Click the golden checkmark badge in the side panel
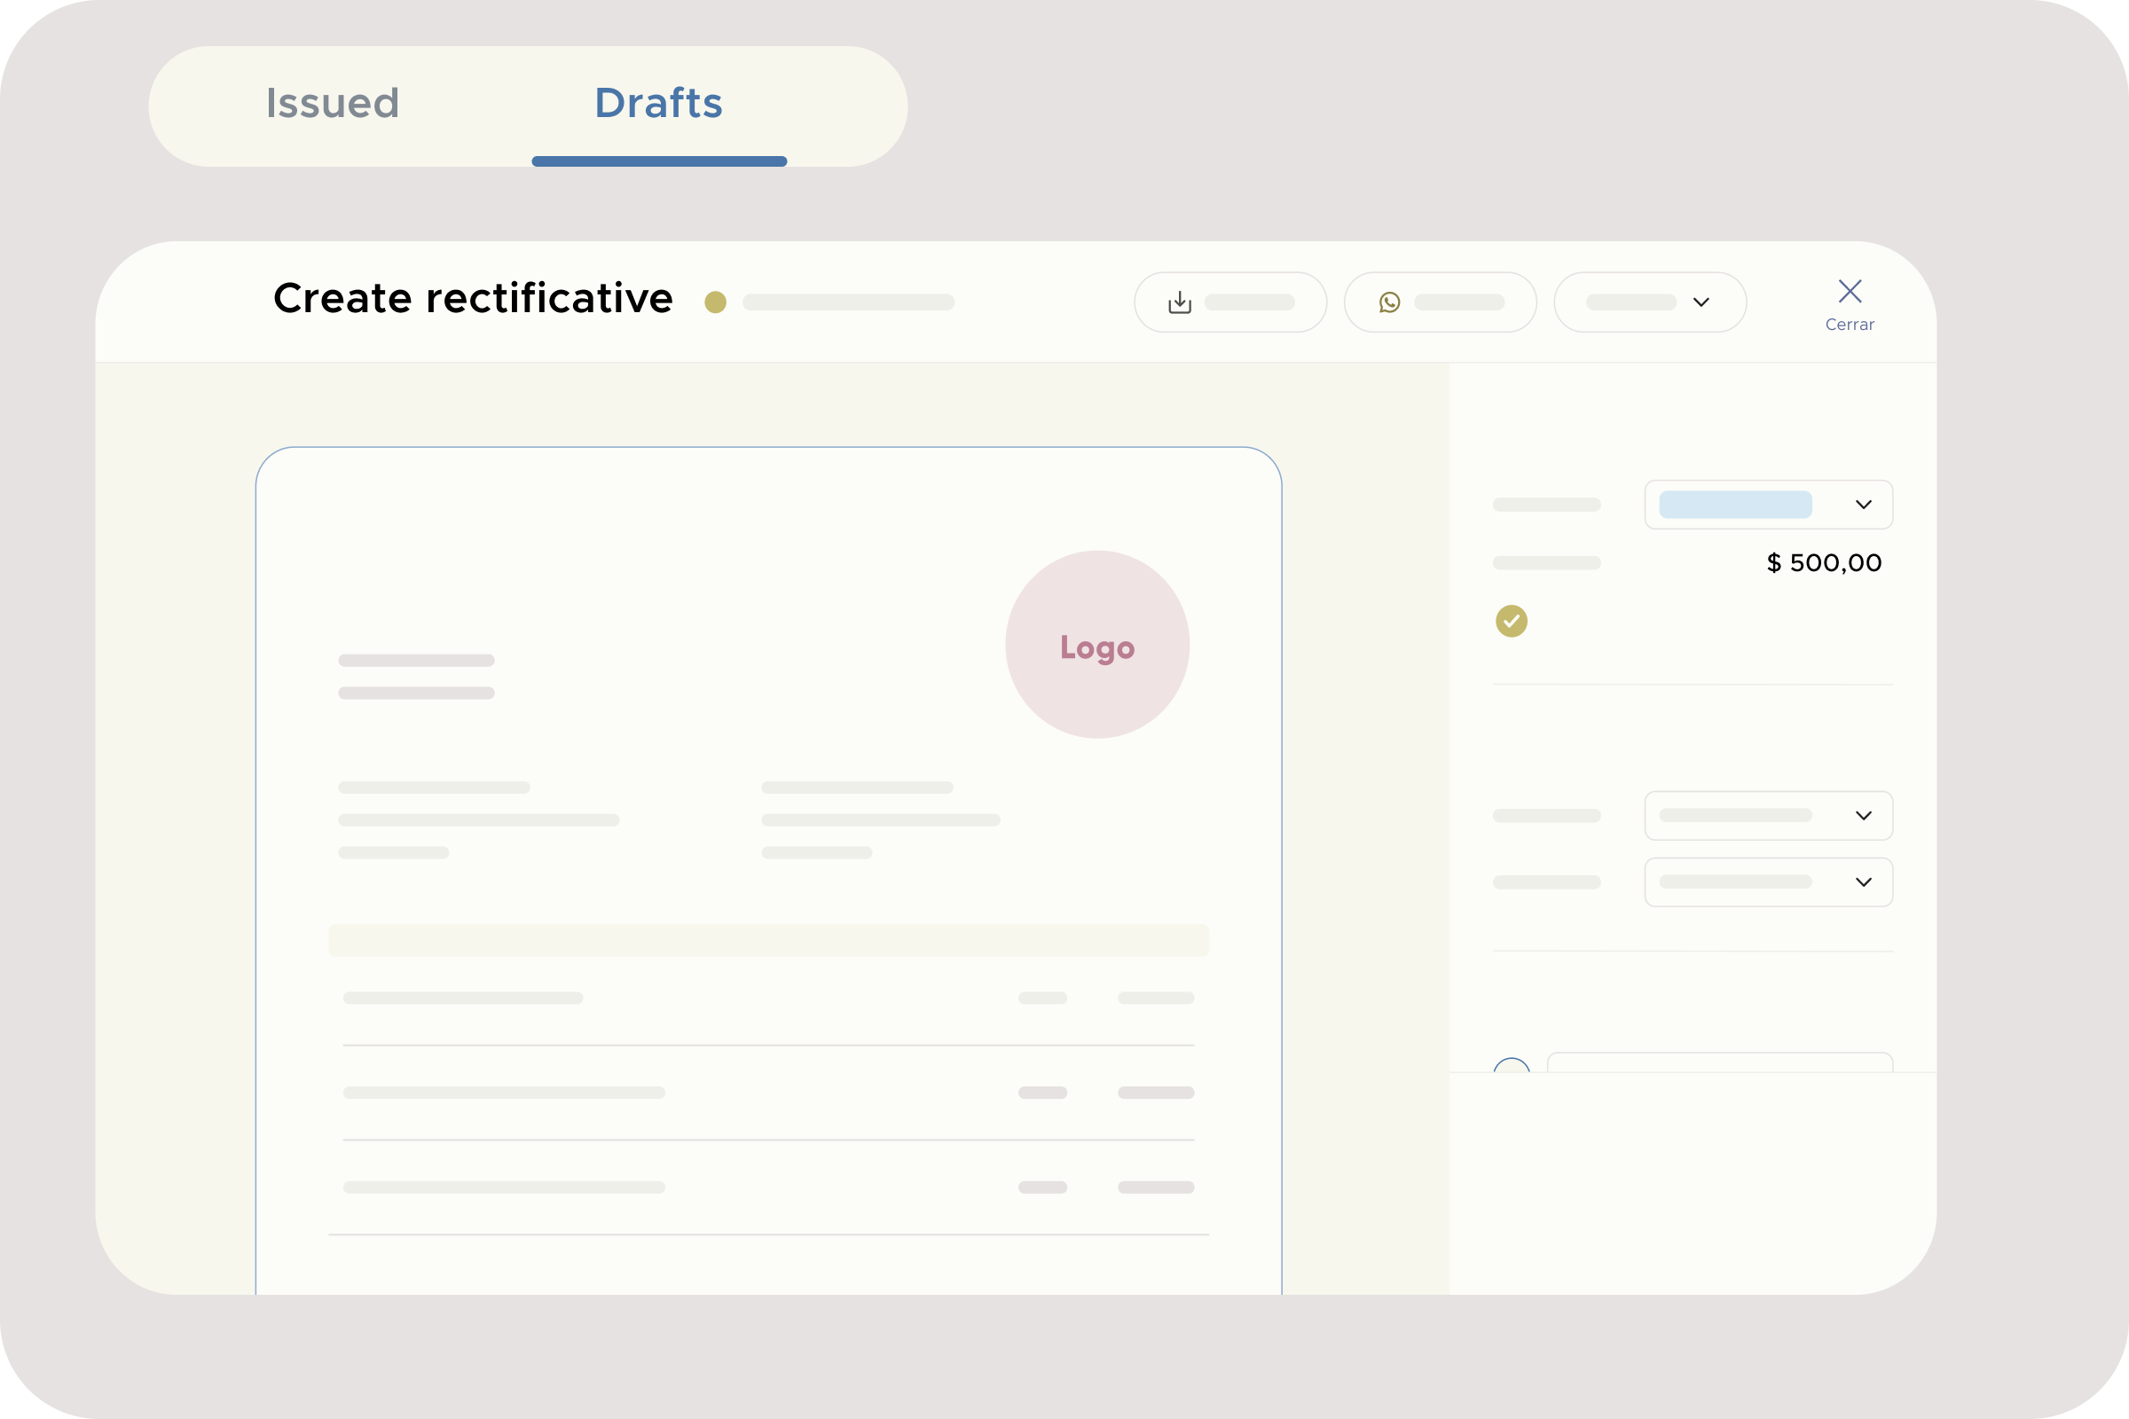This screenshot has height=1419, width=2129. coord(1511,621)
